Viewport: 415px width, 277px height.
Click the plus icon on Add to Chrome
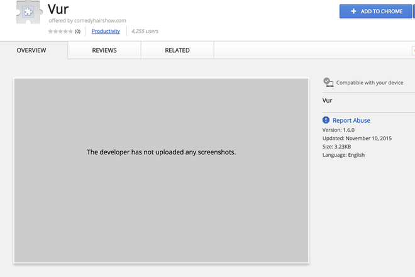[353, 11]
